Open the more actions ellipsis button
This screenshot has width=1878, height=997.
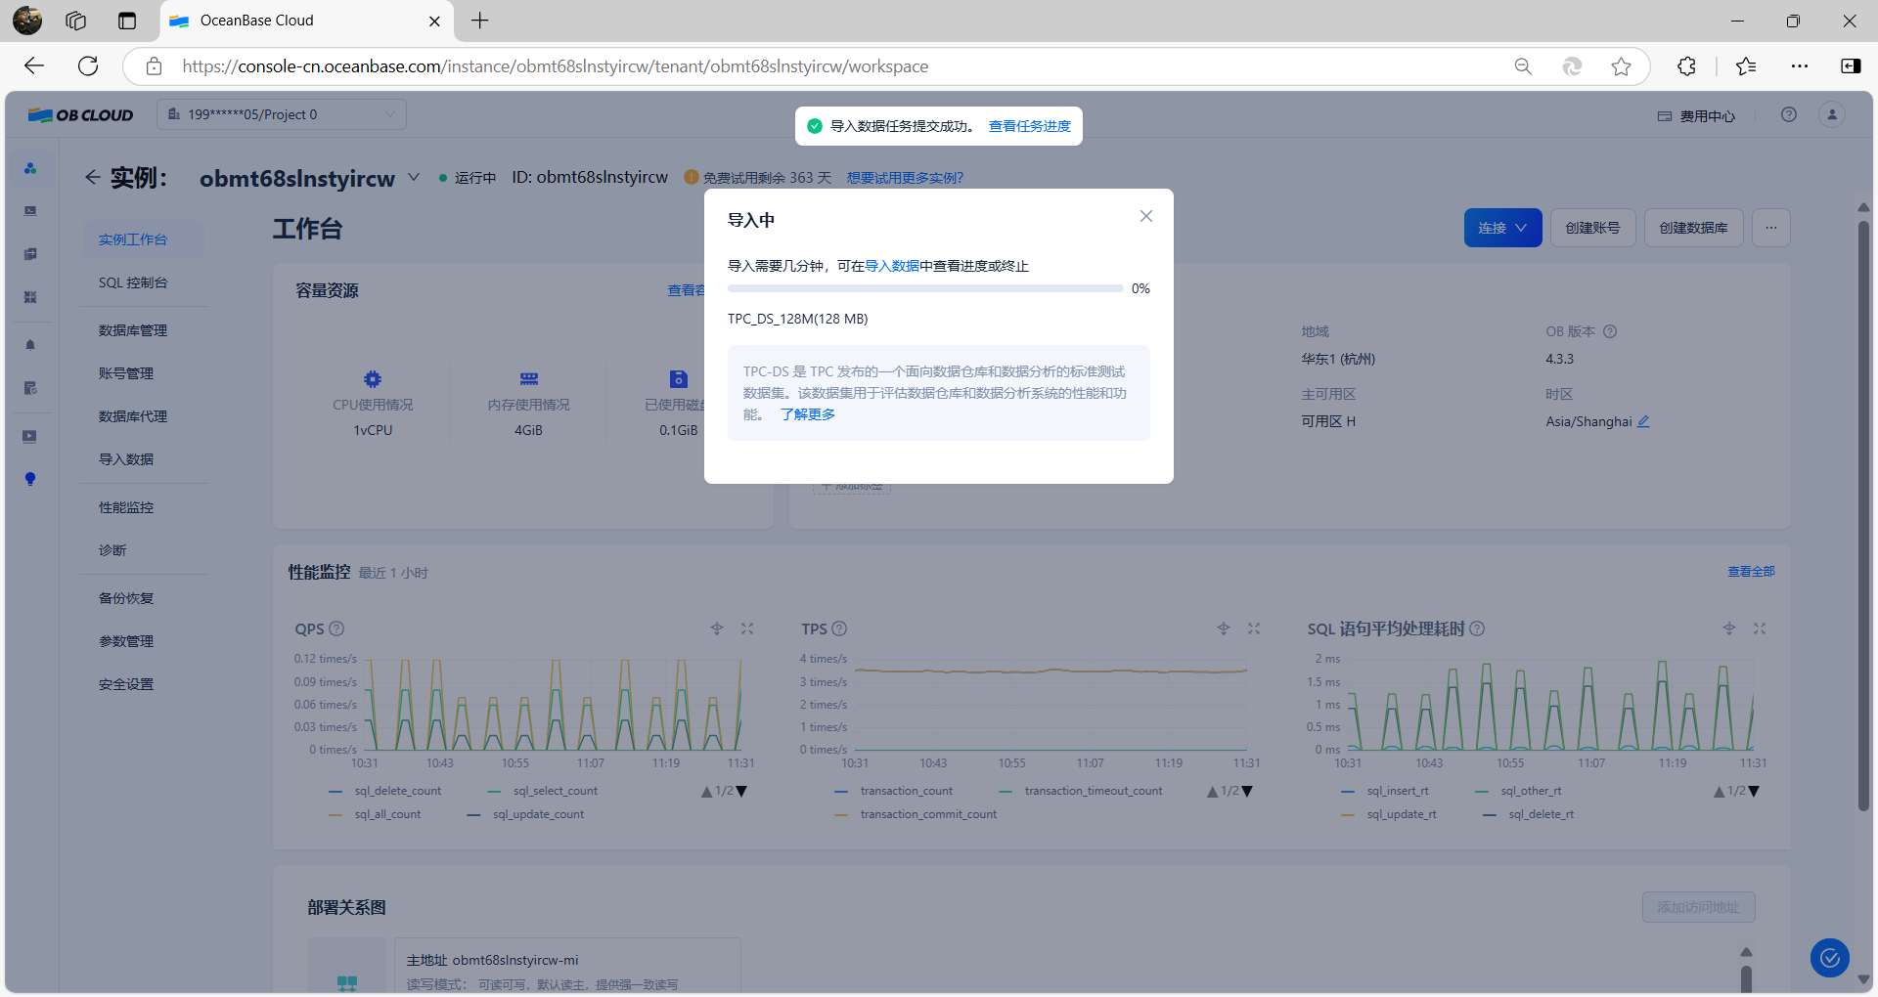point(1770,228)
